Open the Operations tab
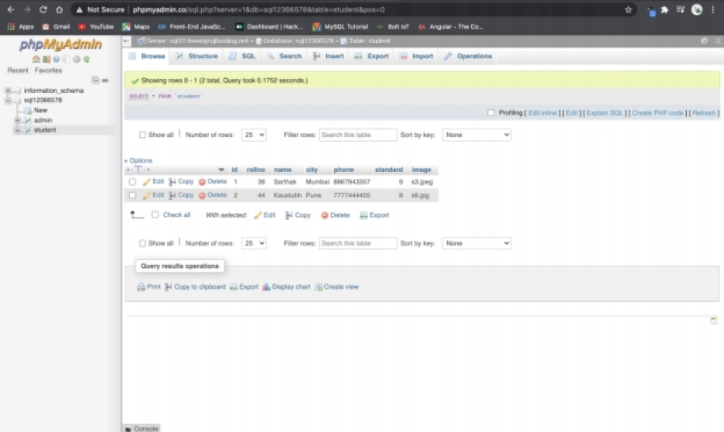Viewport: 724px width, 432px height. click(x=468, y=57)
